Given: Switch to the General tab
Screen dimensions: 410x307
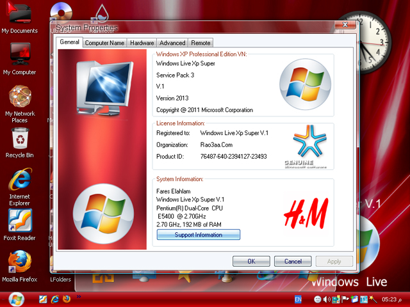Looking at the screenshot, I should 70,42.
